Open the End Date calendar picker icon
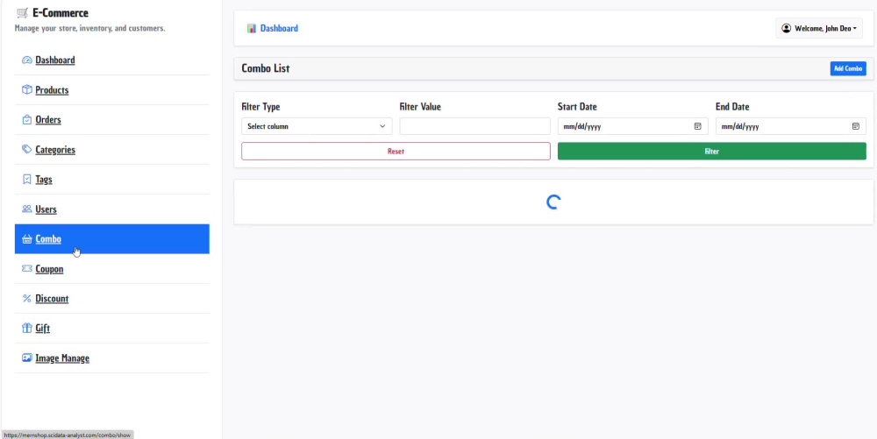877x439 pixels. coord(856,126)
